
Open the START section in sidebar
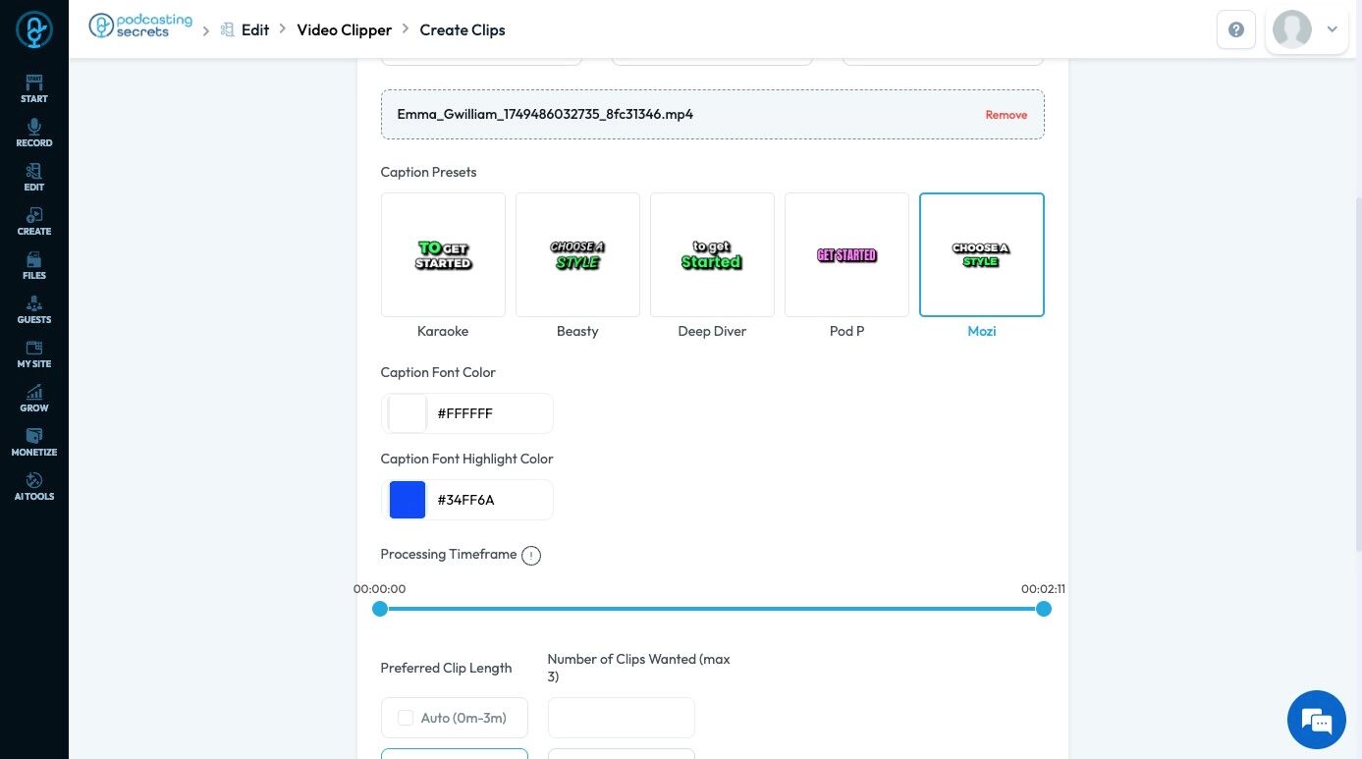[34, 88]
